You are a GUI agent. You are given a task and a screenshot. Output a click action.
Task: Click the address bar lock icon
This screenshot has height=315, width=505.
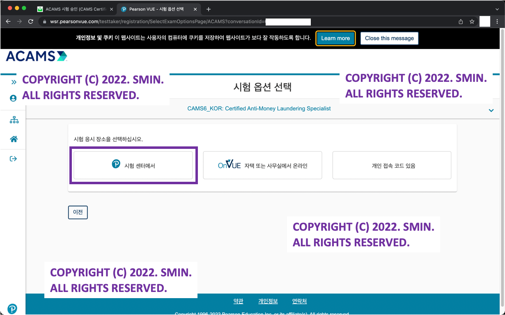click(44, 21)
